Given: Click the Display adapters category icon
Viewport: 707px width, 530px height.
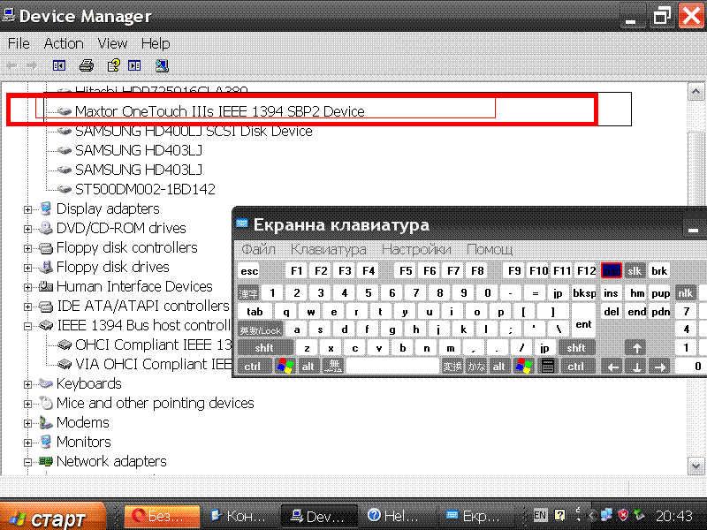Looking at the screenshot, I should tap(46, 208).
